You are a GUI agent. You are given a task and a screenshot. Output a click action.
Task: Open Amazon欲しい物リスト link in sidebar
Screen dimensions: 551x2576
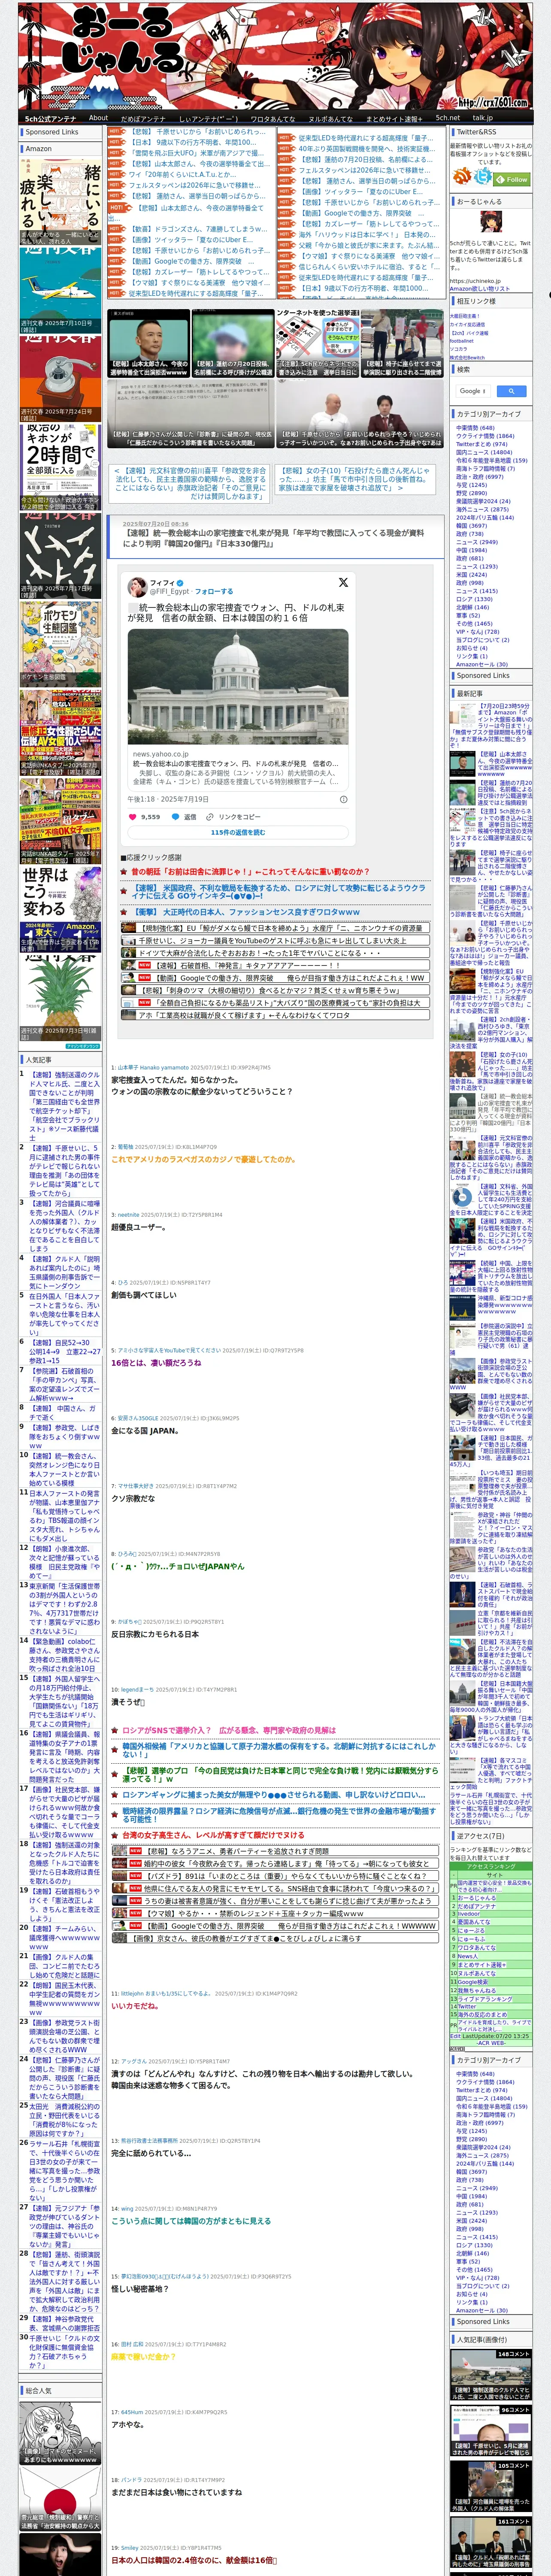coord(480,289)
